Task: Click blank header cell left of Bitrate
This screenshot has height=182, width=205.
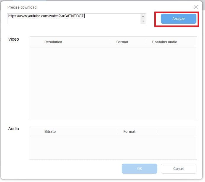Action: pos(36,132)
